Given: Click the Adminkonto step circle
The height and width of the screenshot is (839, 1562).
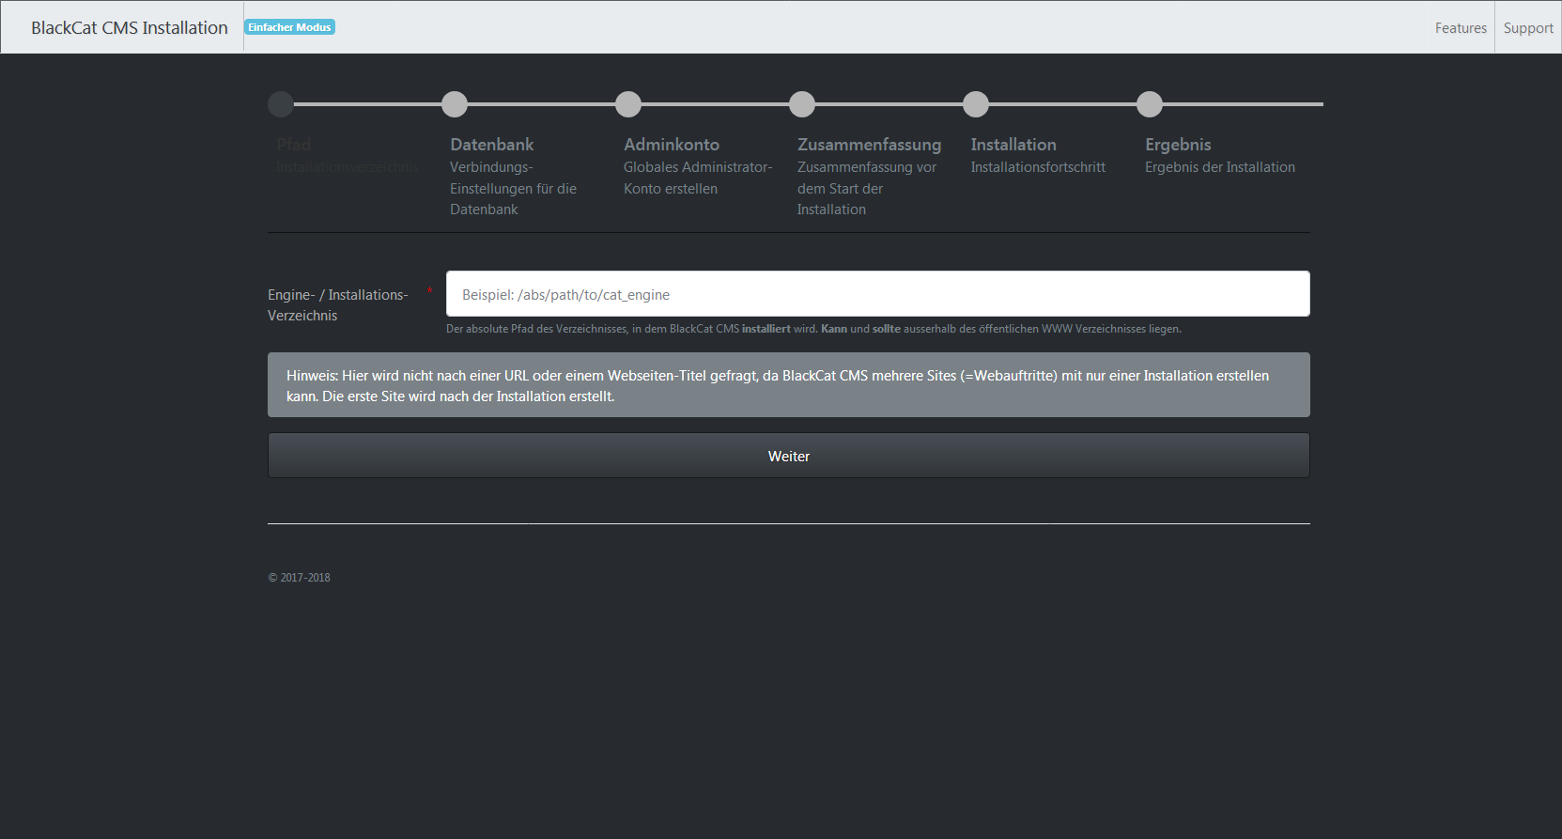Looking at the screenshot, I should [628, 104].
